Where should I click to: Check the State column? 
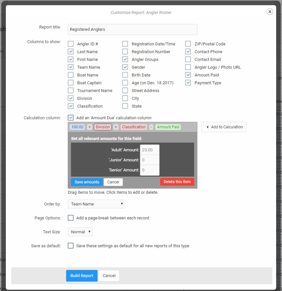click(125, 106)
